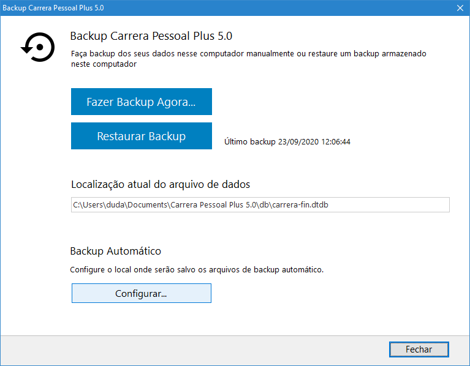
Task: Click the Localização atual do arquivo de dados heading
Action: (161, 184)
